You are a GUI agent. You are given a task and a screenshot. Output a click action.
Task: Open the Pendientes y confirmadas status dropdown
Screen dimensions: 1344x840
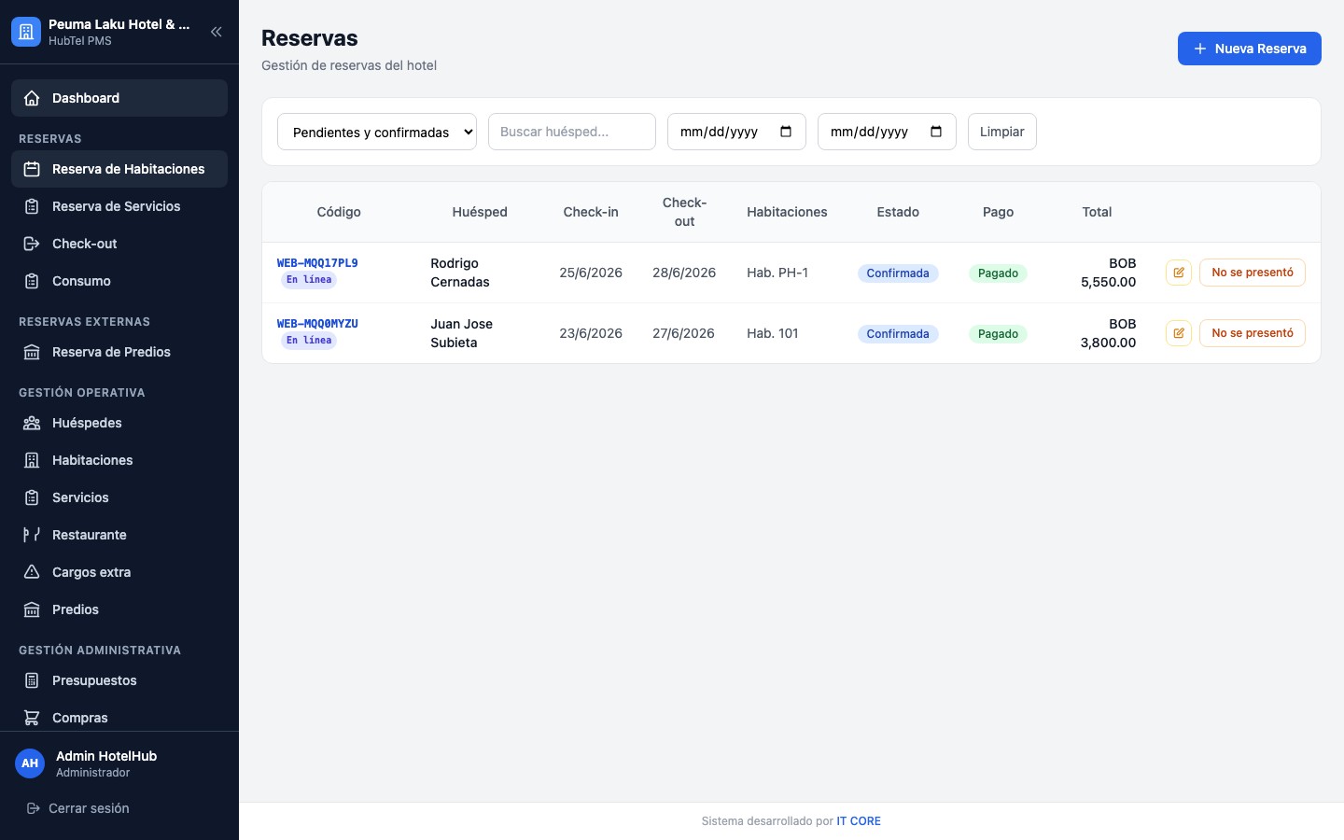click(377, 132)
